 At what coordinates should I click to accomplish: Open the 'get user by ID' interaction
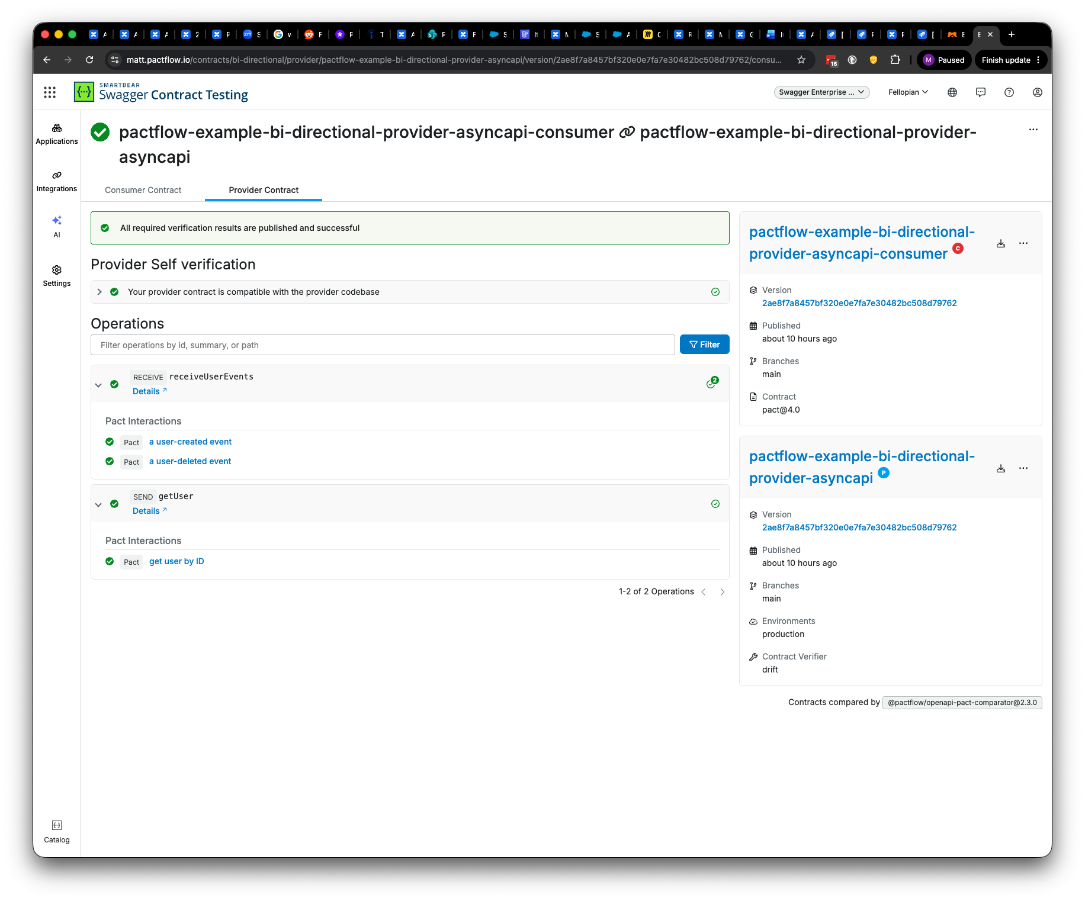tap(176, 561)
